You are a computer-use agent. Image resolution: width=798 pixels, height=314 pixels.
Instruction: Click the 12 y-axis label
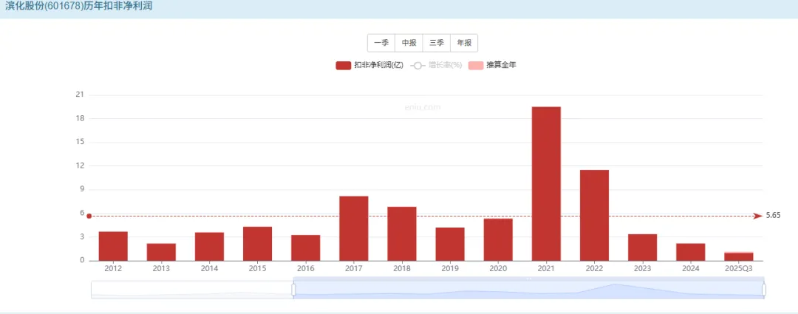79,166
